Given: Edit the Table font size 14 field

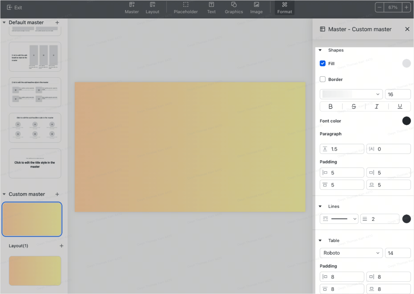Looking at the screenshot, I should click(x=398, y=253).
